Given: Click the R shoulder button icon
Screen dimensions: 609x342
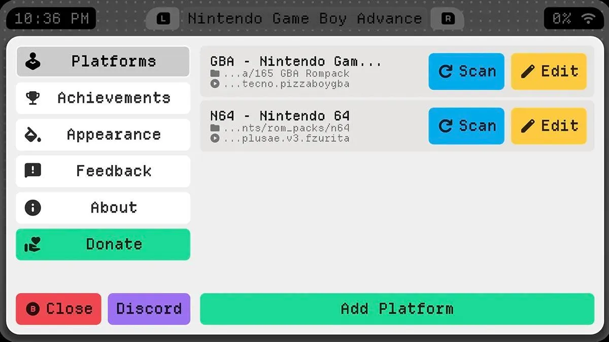Looking at the screenshot, I should point(448,19).
